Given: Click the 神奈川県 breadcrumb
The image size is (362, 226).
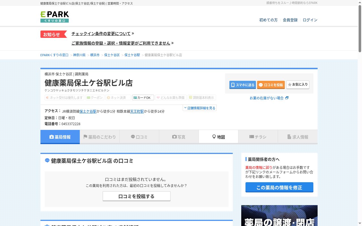Looking at the screenshot, I should 79,55.
